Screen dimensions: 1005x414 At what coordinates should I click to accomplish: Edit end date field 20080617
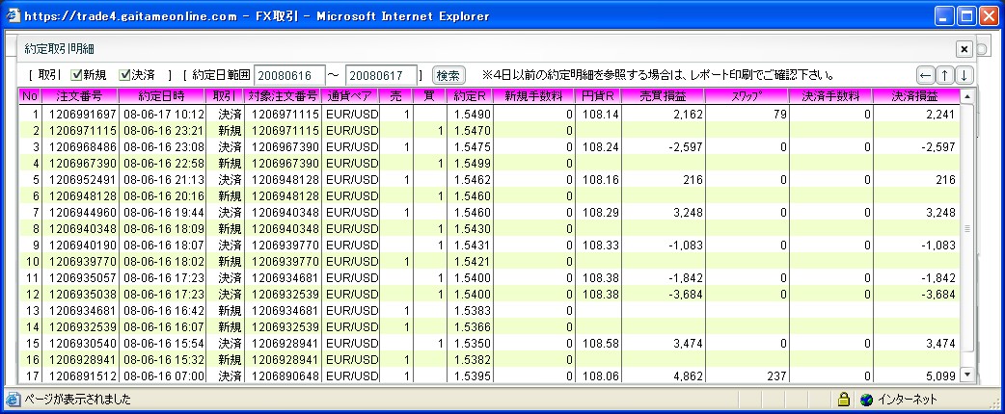(381, 75)
